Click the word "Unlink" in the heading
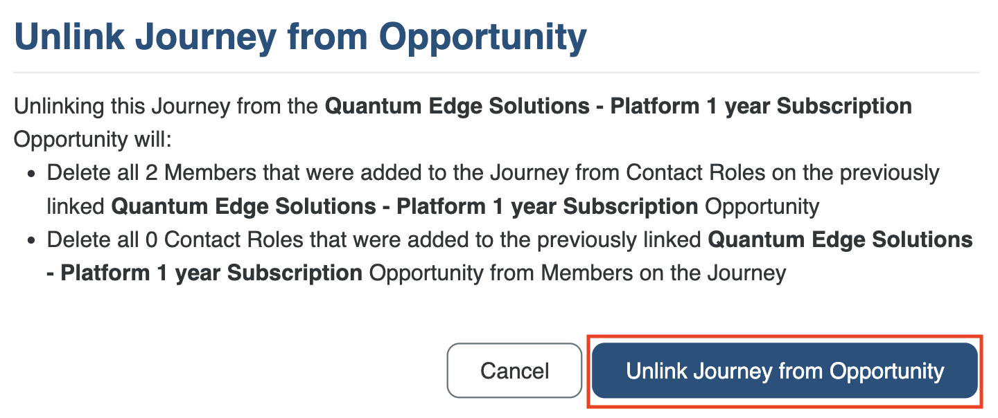 tap(69, 37)
